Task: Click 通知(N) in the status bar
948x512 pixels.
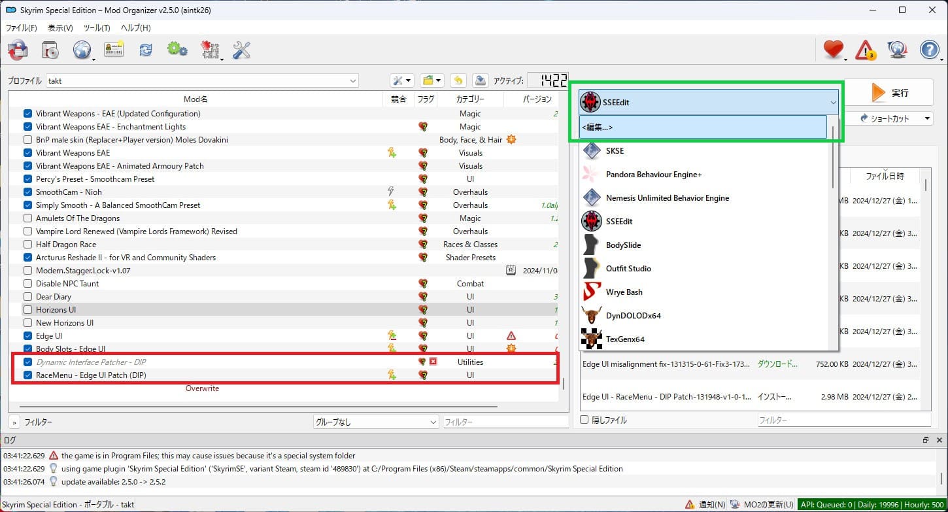Action: click(x=705, y=505)
